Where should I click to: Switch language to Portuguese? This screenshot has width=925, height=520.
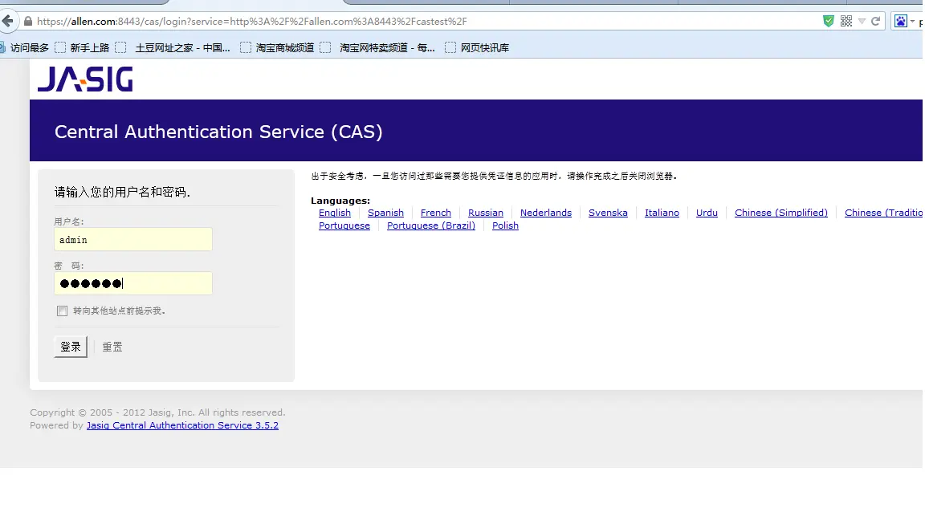[344, 225]
